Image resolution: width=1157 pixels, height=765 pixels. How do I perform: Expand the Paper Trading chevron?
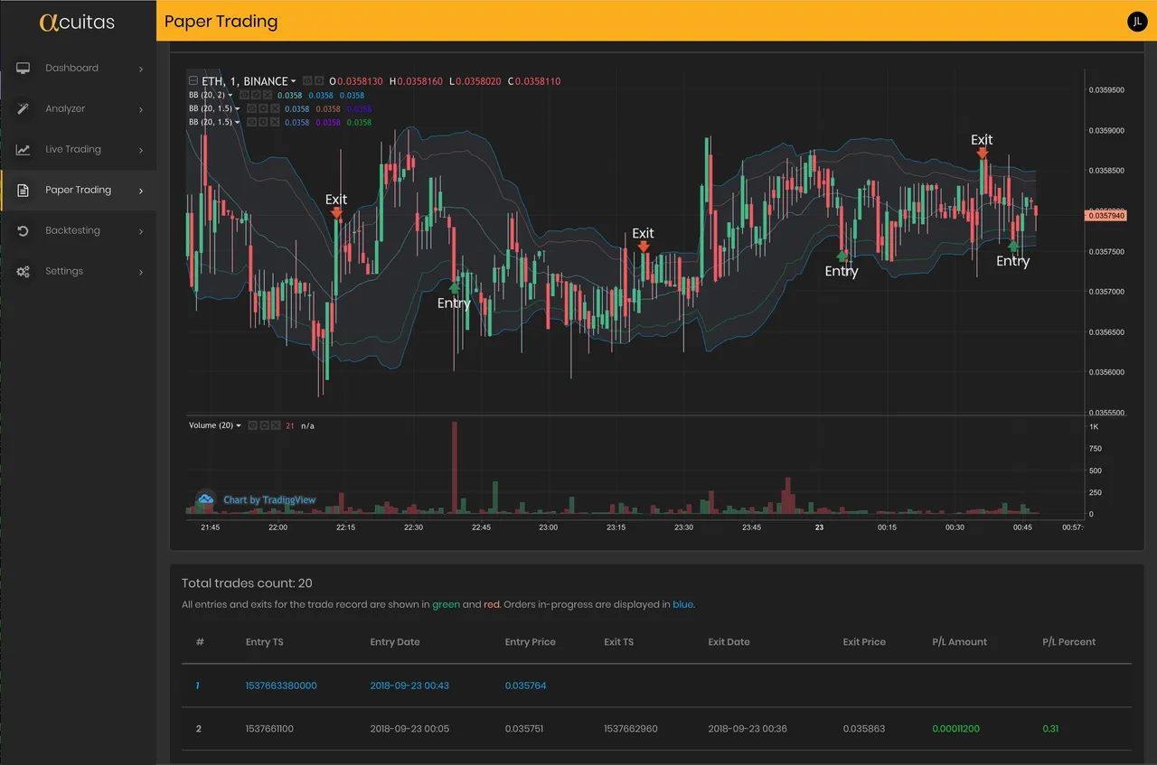click(x=141, y=191)
